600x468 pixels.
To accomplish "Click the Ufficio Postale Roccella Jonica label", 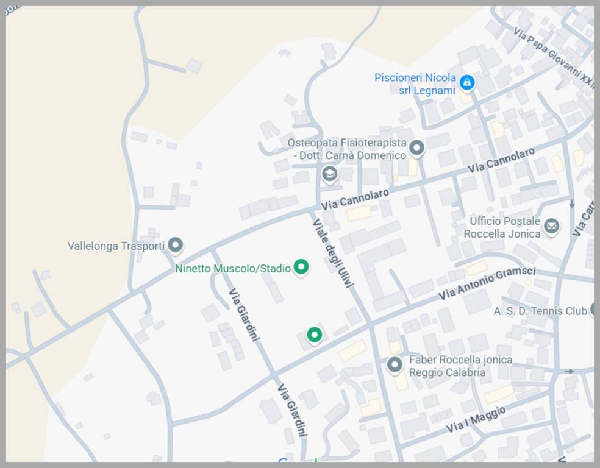I will [x=502, y=227].
